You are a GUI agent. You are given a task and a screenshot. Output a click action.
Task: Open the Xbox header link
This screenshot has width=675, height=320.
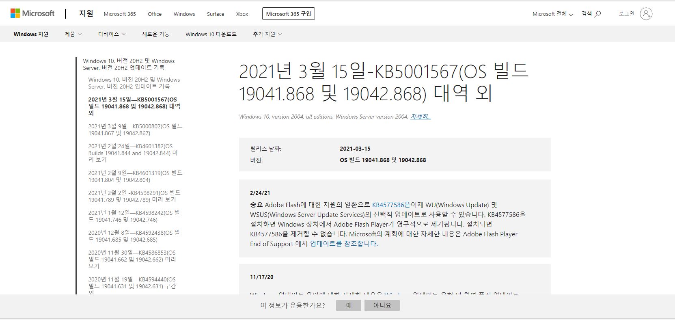pyautogui.click(x=242, y=14)
